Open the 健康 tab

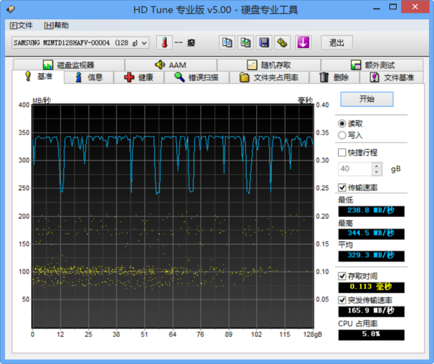138,77
